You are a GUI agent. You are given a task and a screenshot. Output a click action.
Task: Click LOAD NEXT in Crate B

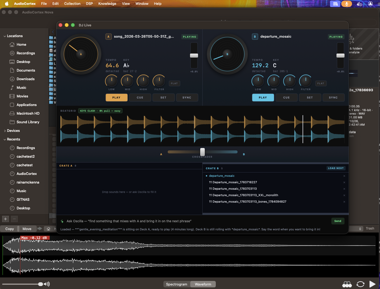tap(336, 168)
